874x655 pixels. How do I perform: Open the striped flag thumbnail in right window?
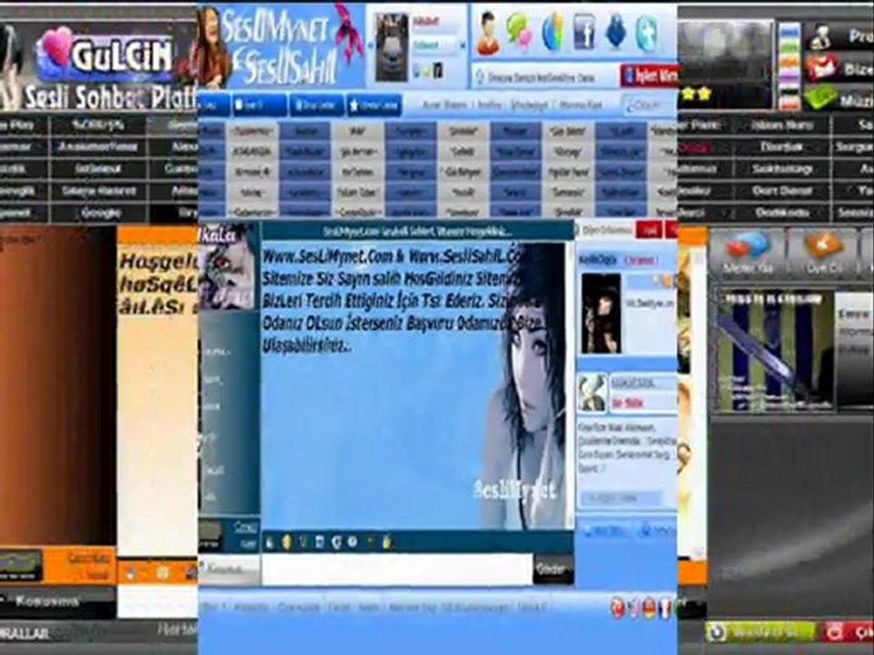pos(775,351)
